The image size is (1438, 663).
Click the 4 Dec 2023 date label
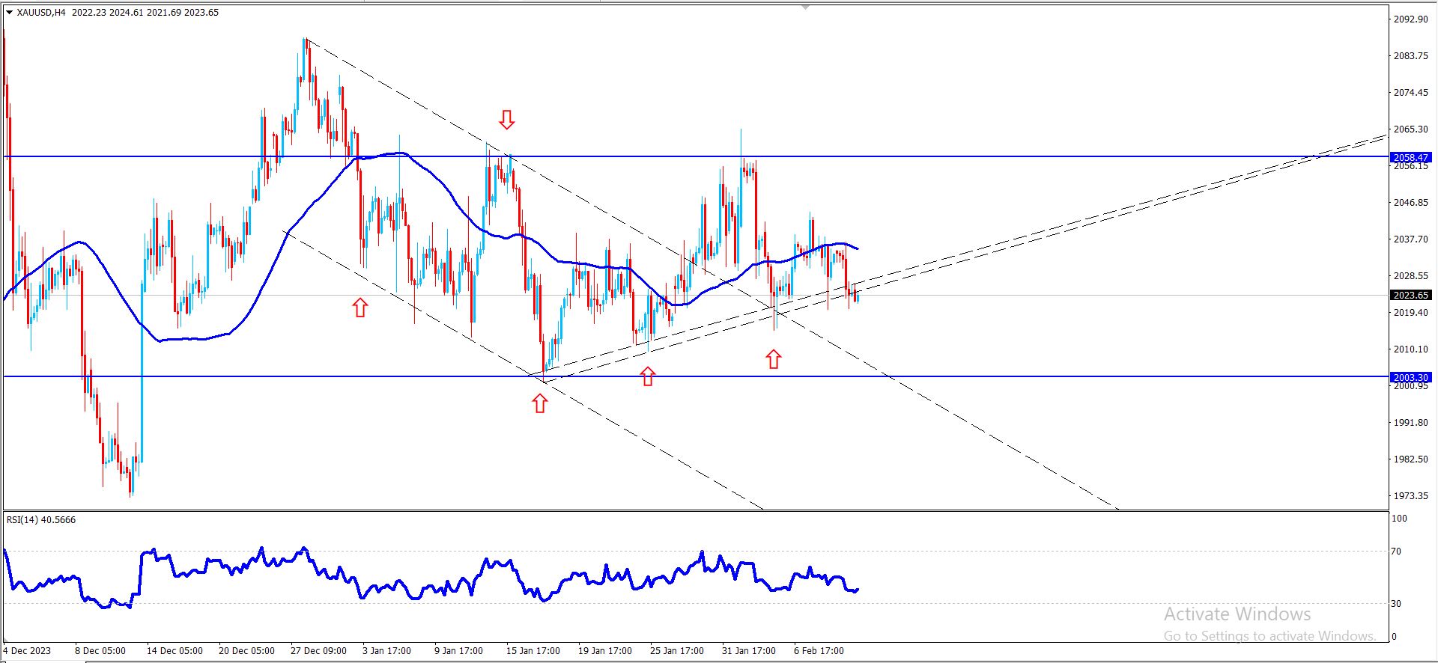[x=27, y=650]
